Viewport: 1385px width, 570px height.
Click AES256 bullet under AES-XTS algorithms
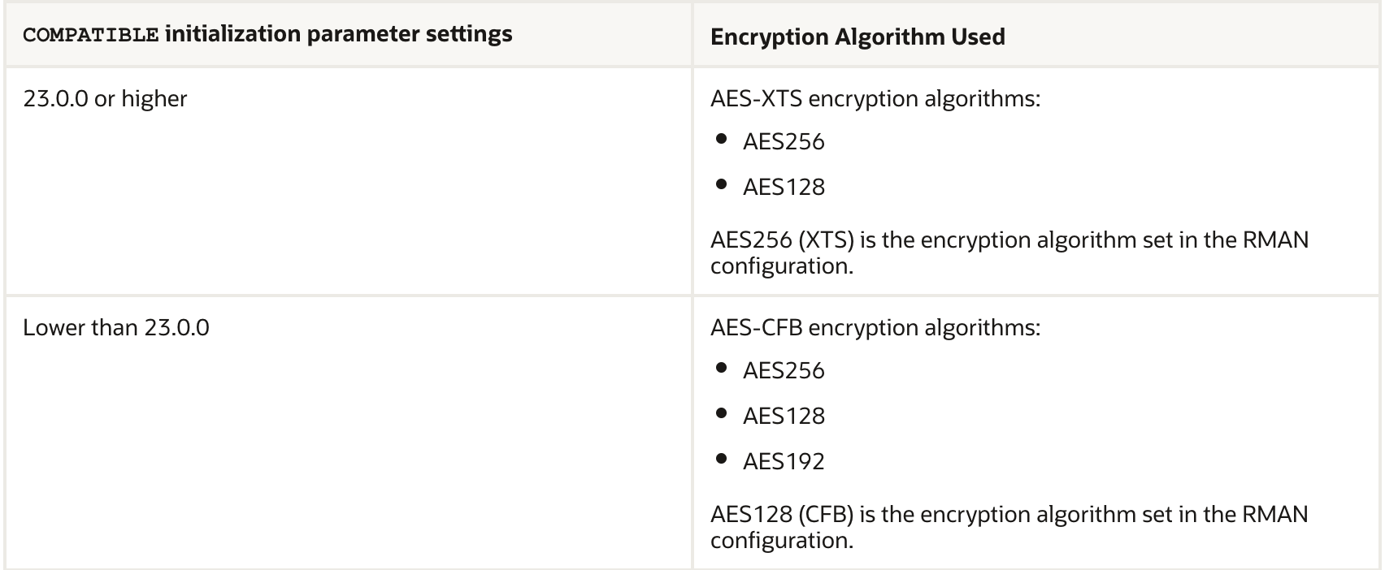click(784, 142)
